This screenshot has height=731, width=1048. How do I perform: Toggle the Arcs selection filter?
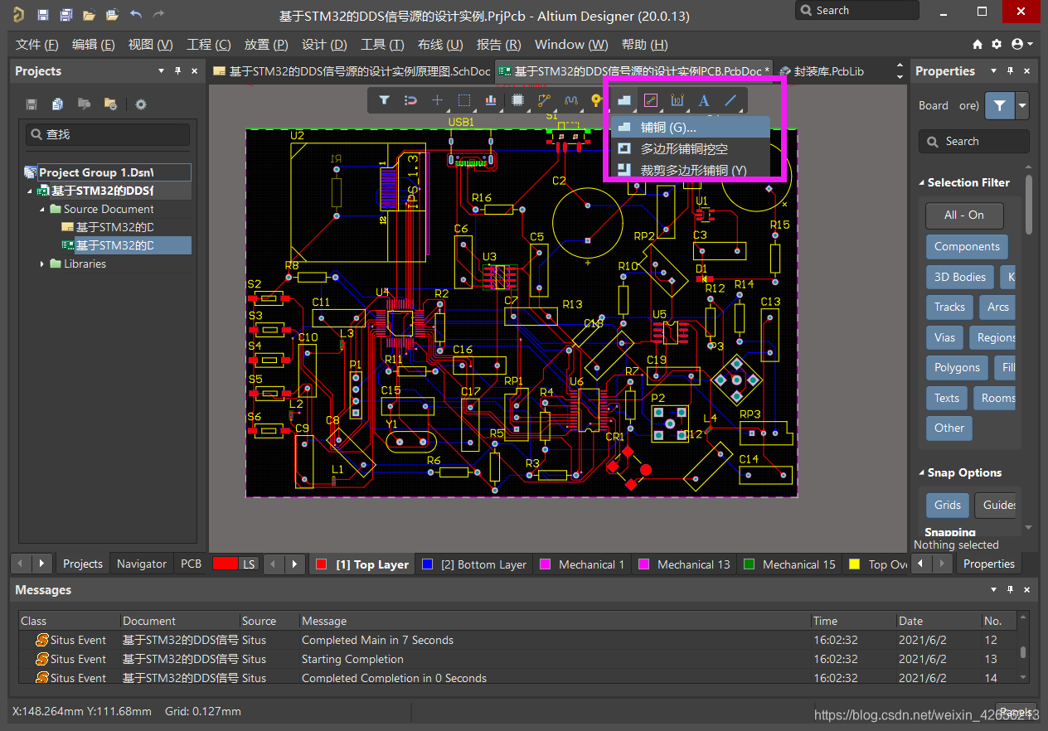click(x=998, y=307)
